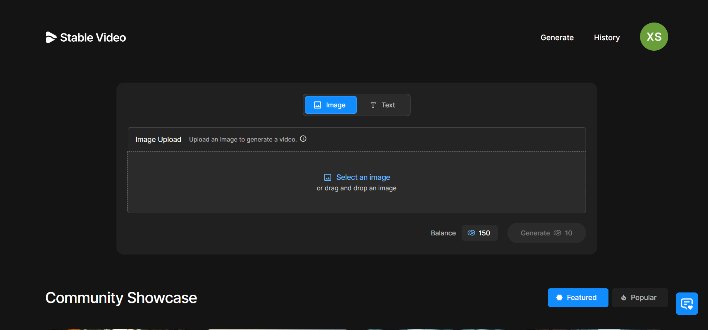Show Popular community videos
This screenshot has width=708, height=330.
tap(640, 298)
